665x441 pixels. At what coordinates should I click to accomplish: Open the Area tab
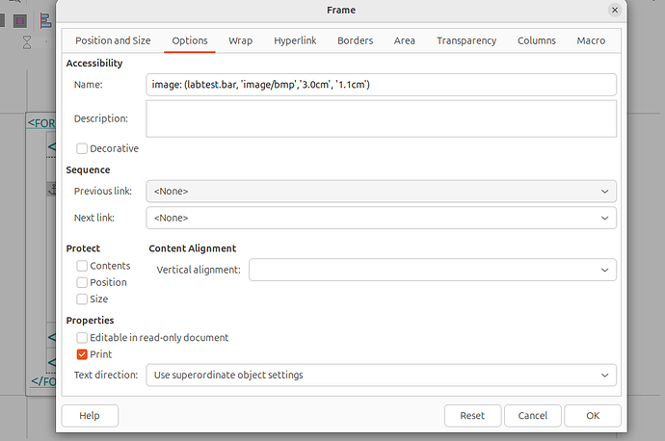pyautogui.click(x=405, y=40)
